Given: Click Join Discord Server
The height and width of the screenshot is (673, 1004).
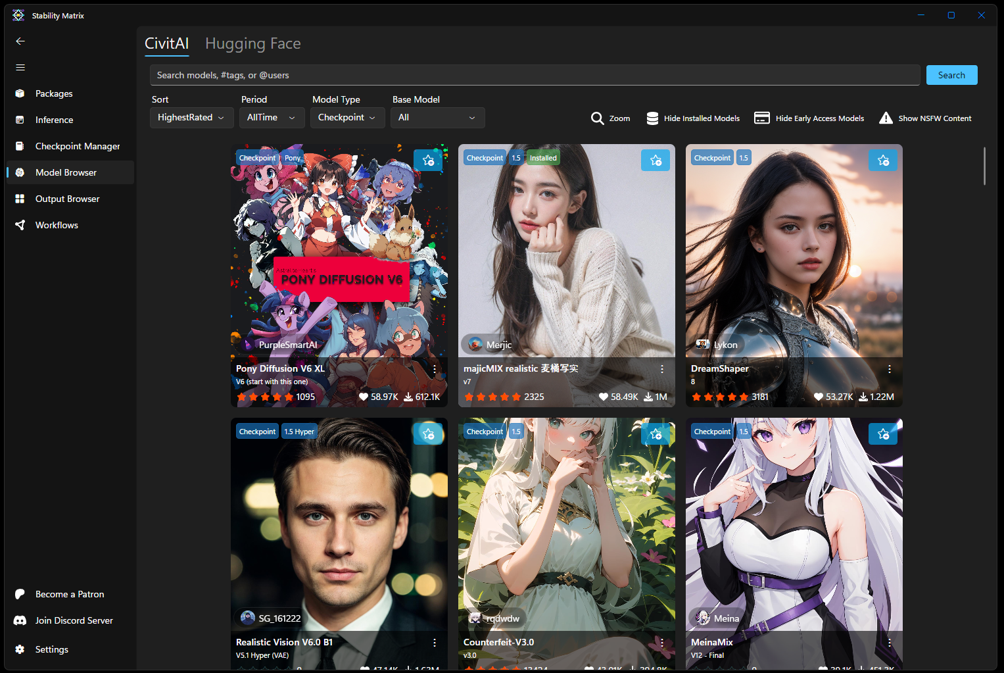Looking at the screenshot, I should pos(70,620).
